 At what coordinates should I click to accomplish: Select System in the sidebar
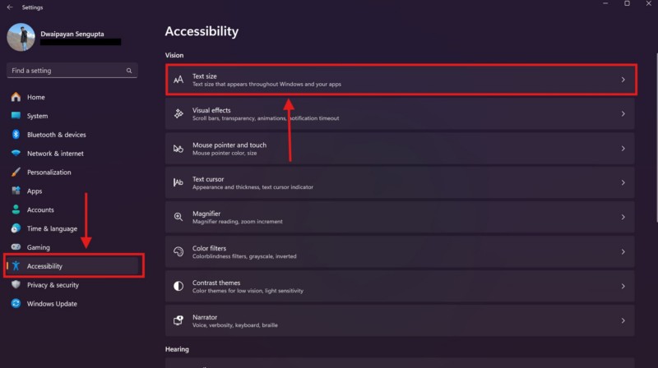(37, 116)
